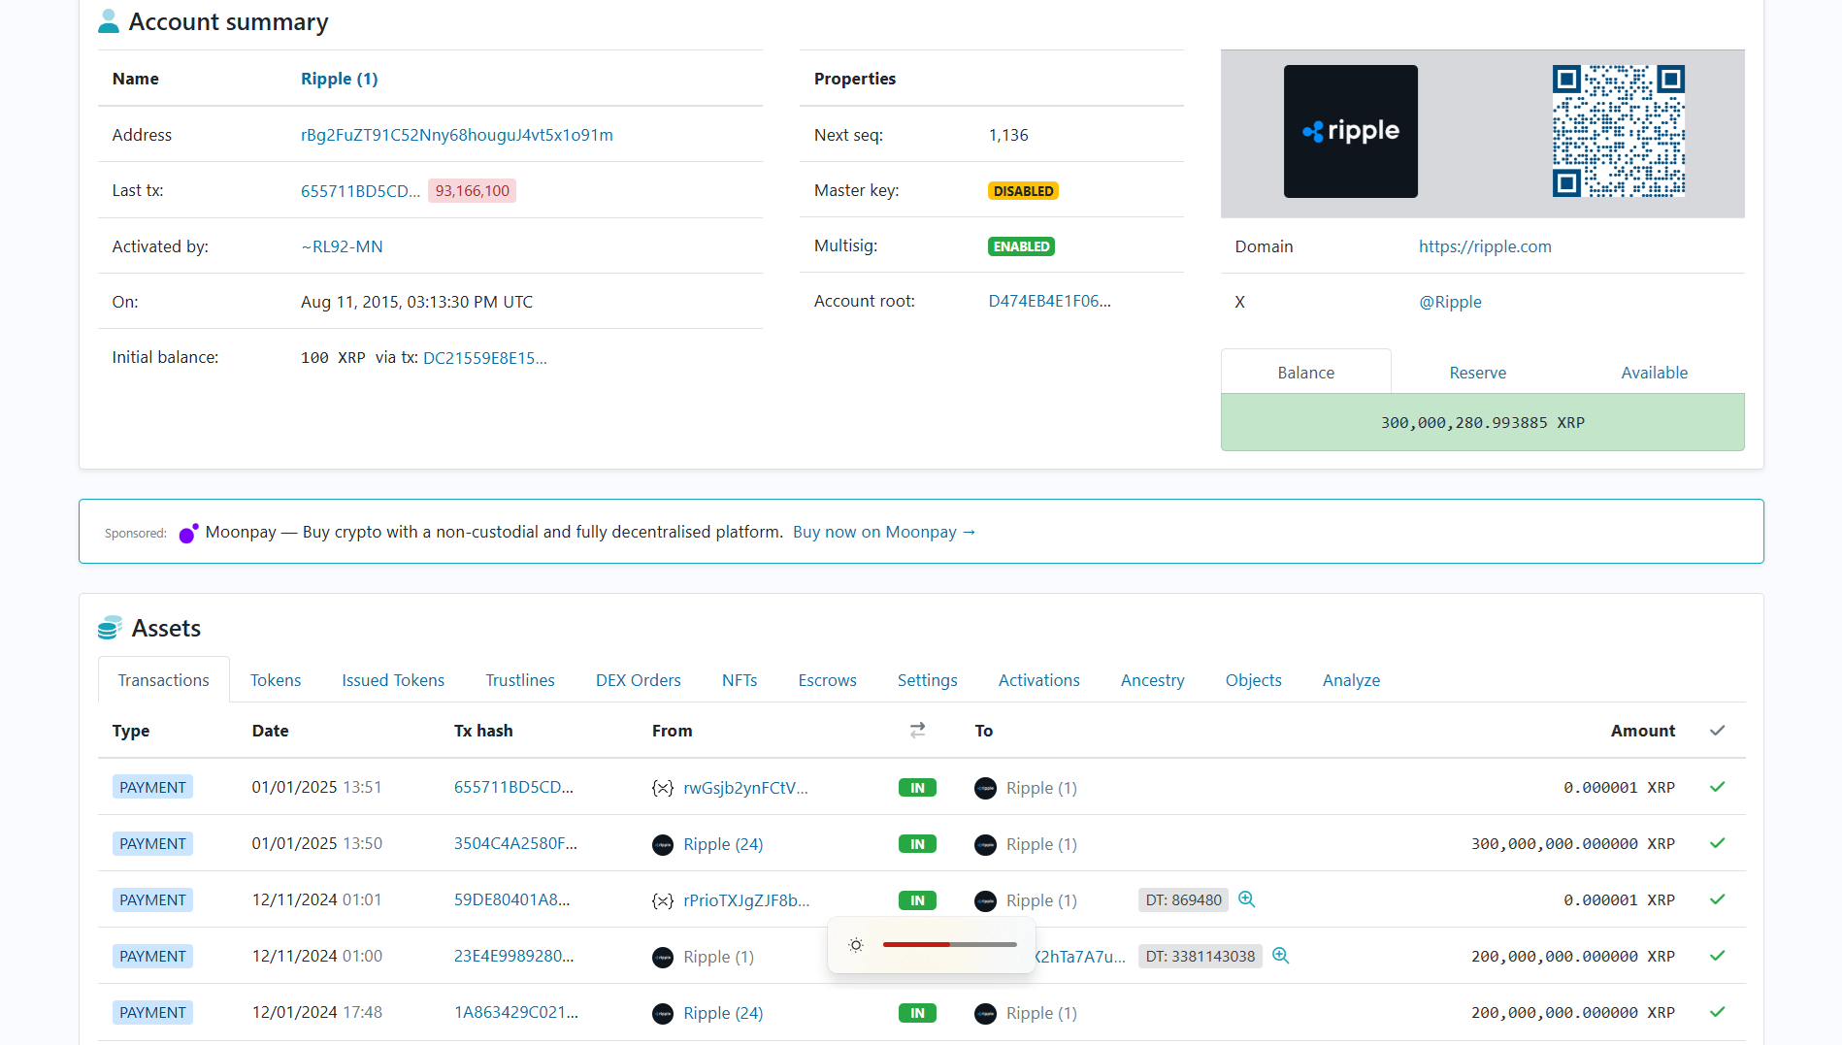Viewport: 1842px width, 1045px height.
Task: Click success checkmark on 1A863429C021 row
Action: 1717,1012
